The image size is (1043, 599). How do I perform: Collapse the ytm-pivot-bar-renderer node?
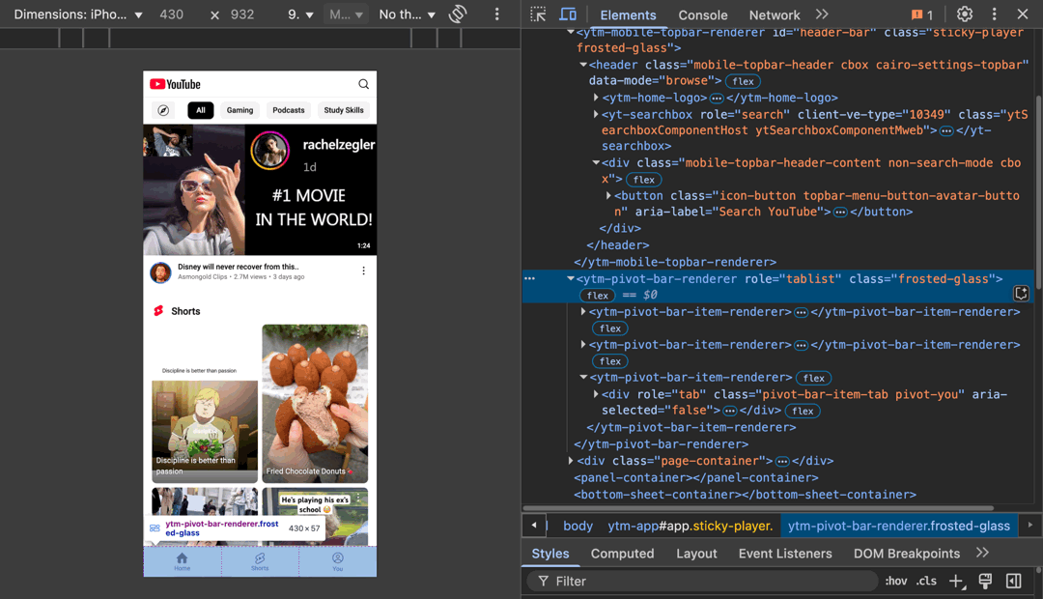tap(571, 279)
